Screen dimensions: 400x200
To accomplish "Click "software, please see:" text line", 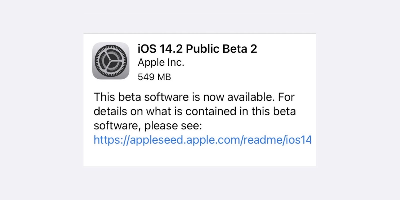I will click(x=148, y=125).
